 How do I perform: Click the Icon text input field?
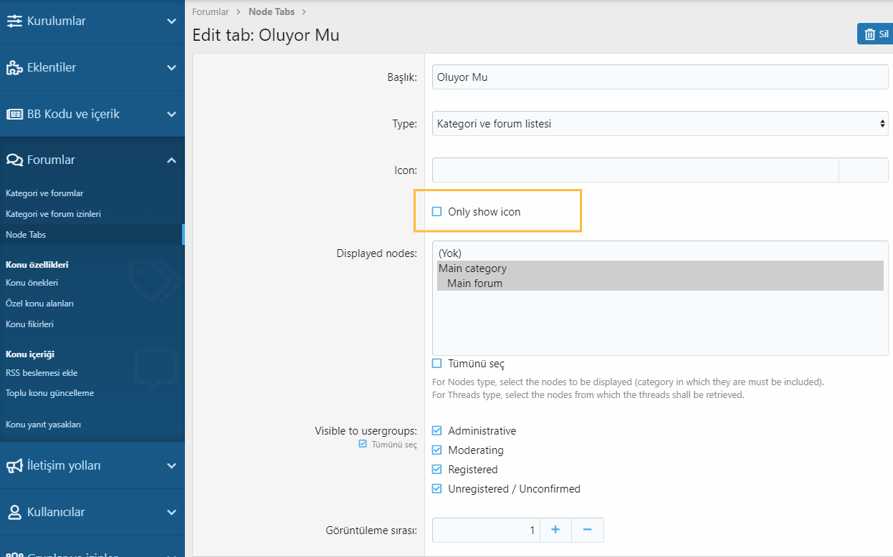coord(635,170)
